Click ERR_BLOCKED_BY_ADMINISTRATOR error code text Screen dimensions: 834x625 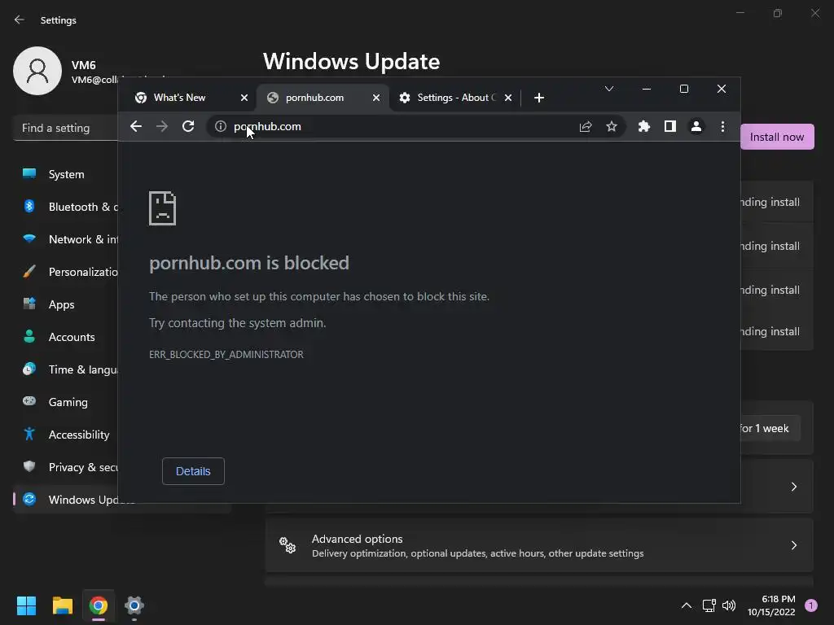tap(226, 355)
